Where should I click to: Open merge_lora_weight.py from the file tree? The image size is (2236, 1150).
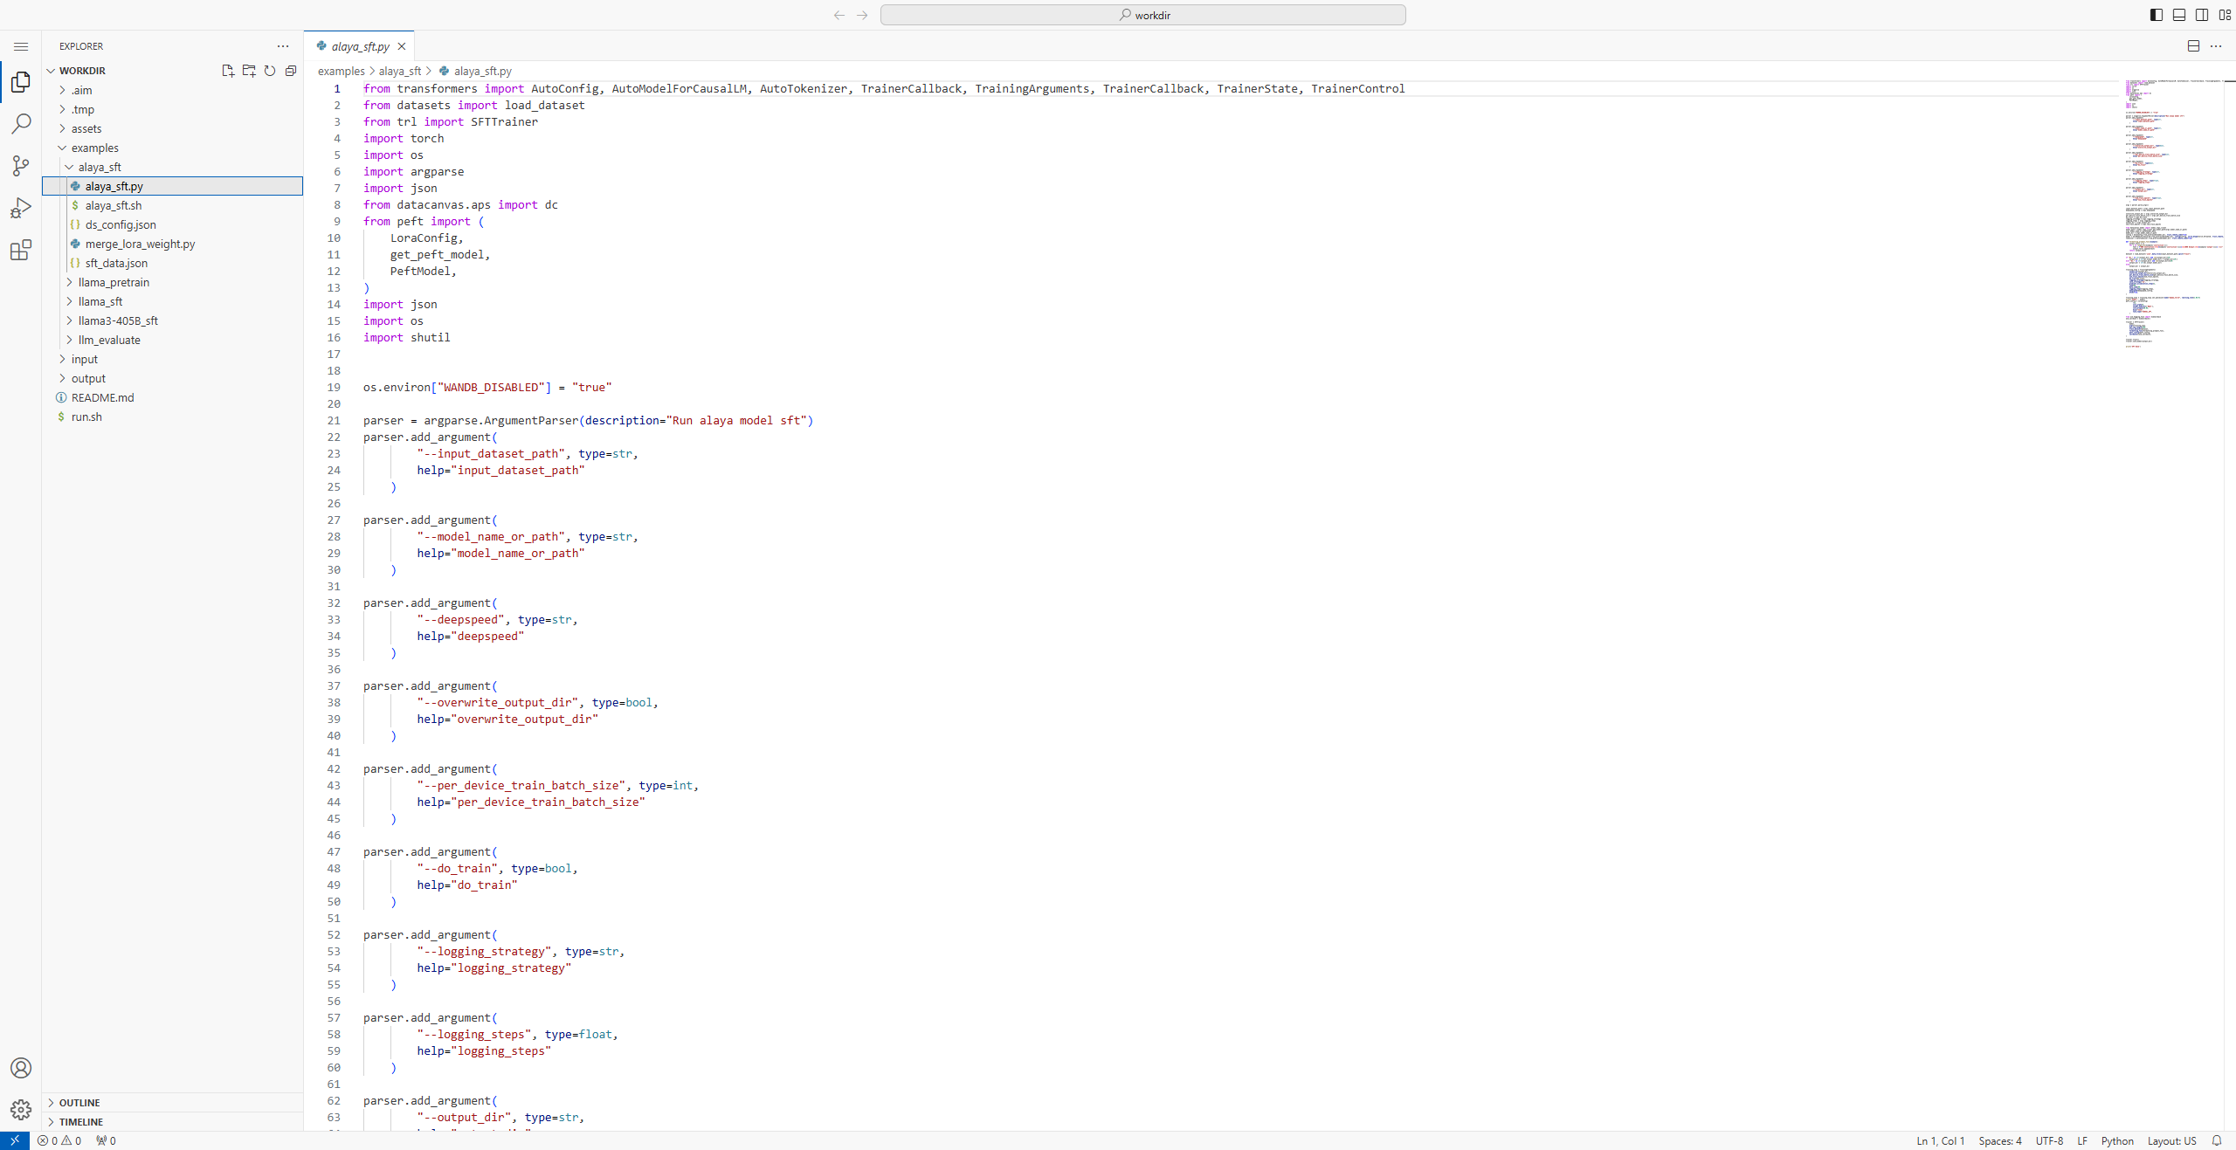tap(140, 244)
